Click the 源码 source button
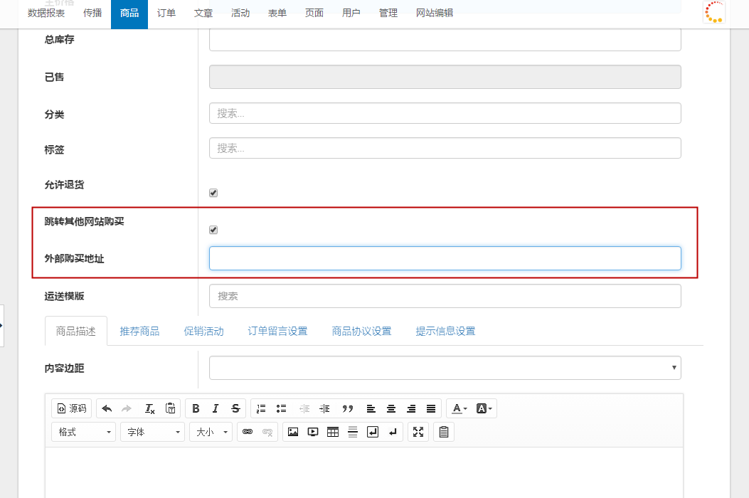Viewport: 749px width, 498px height. tap(72, 408)
